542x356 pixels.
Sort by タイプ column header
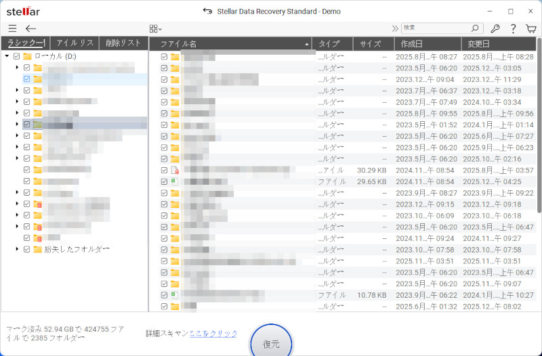coord(333,44)
